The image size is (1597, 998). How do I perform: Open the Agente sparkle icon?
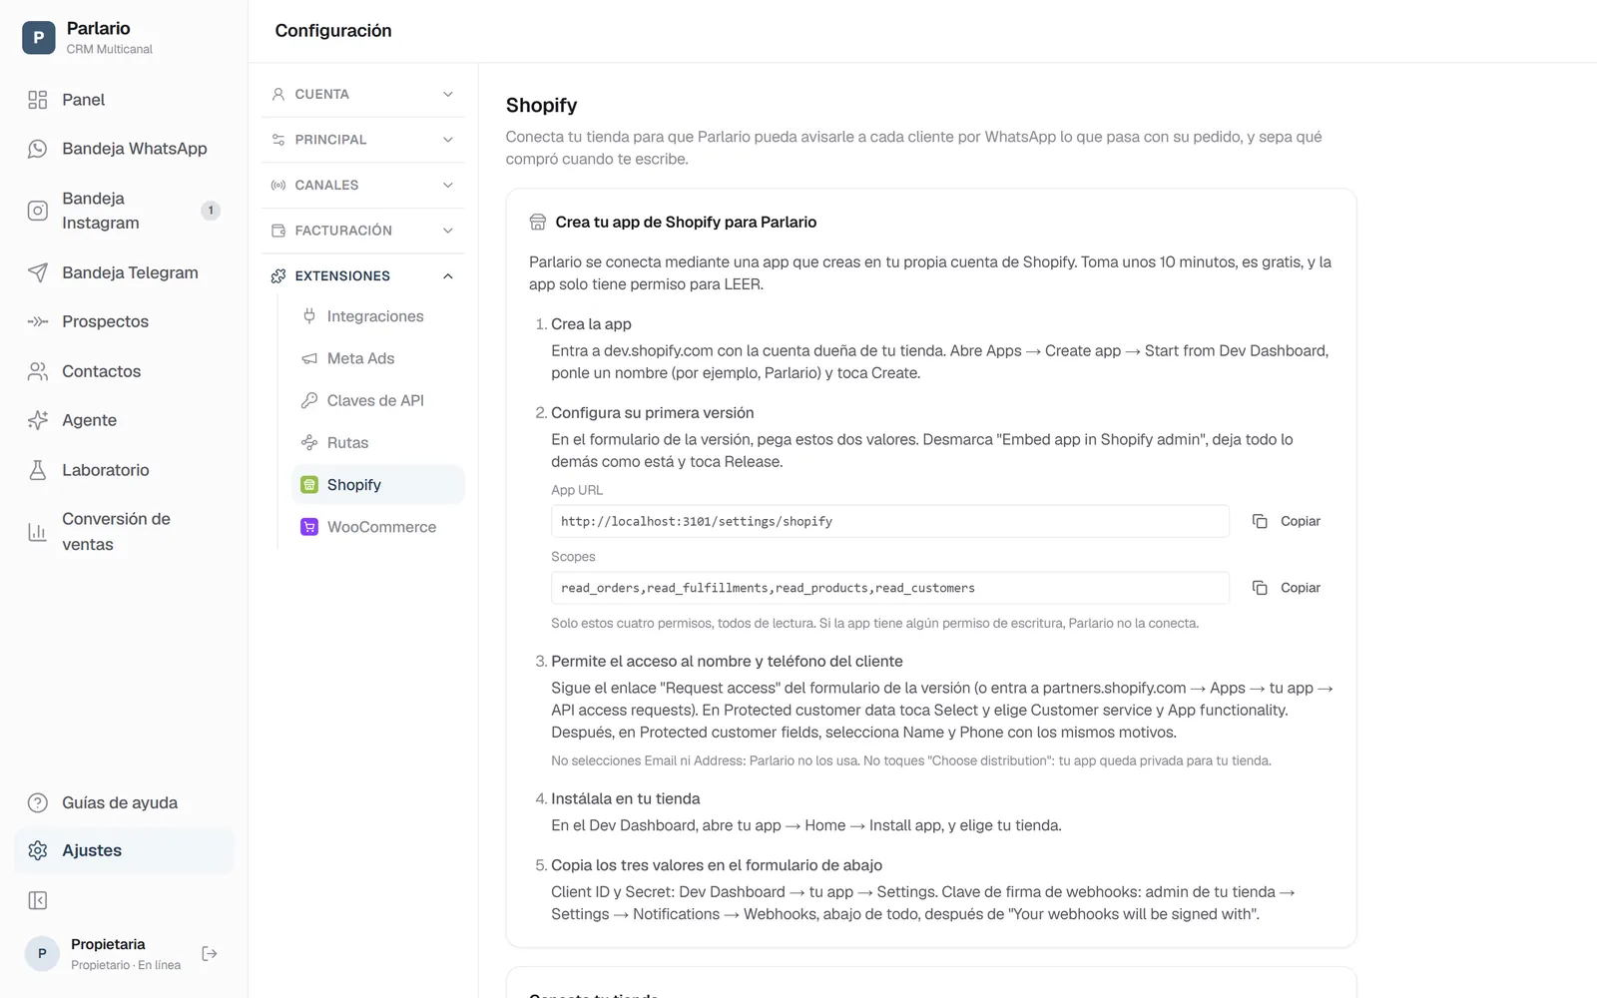(x=38, y=420)
